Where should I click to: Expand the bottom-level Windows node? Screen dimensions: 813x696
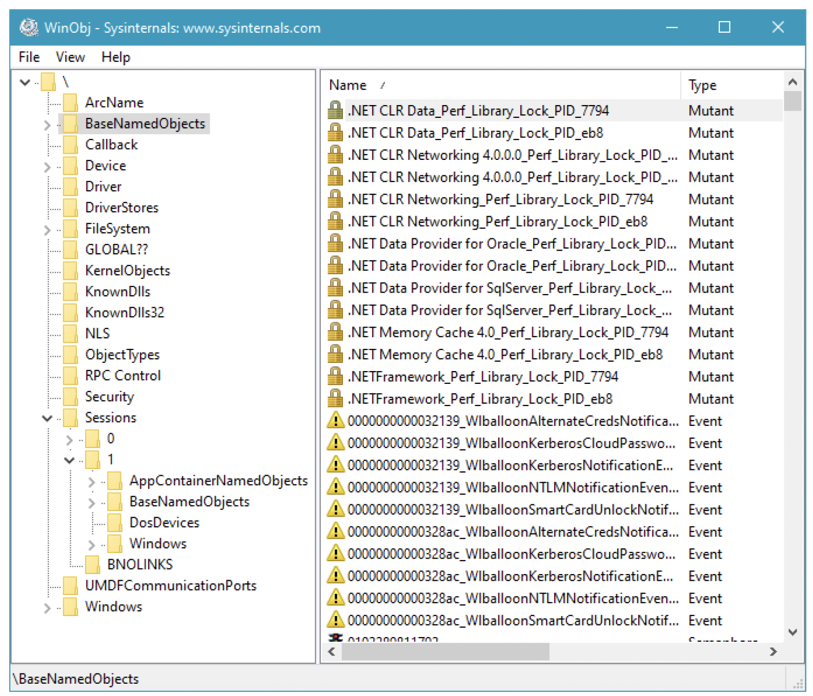(47, 608)
